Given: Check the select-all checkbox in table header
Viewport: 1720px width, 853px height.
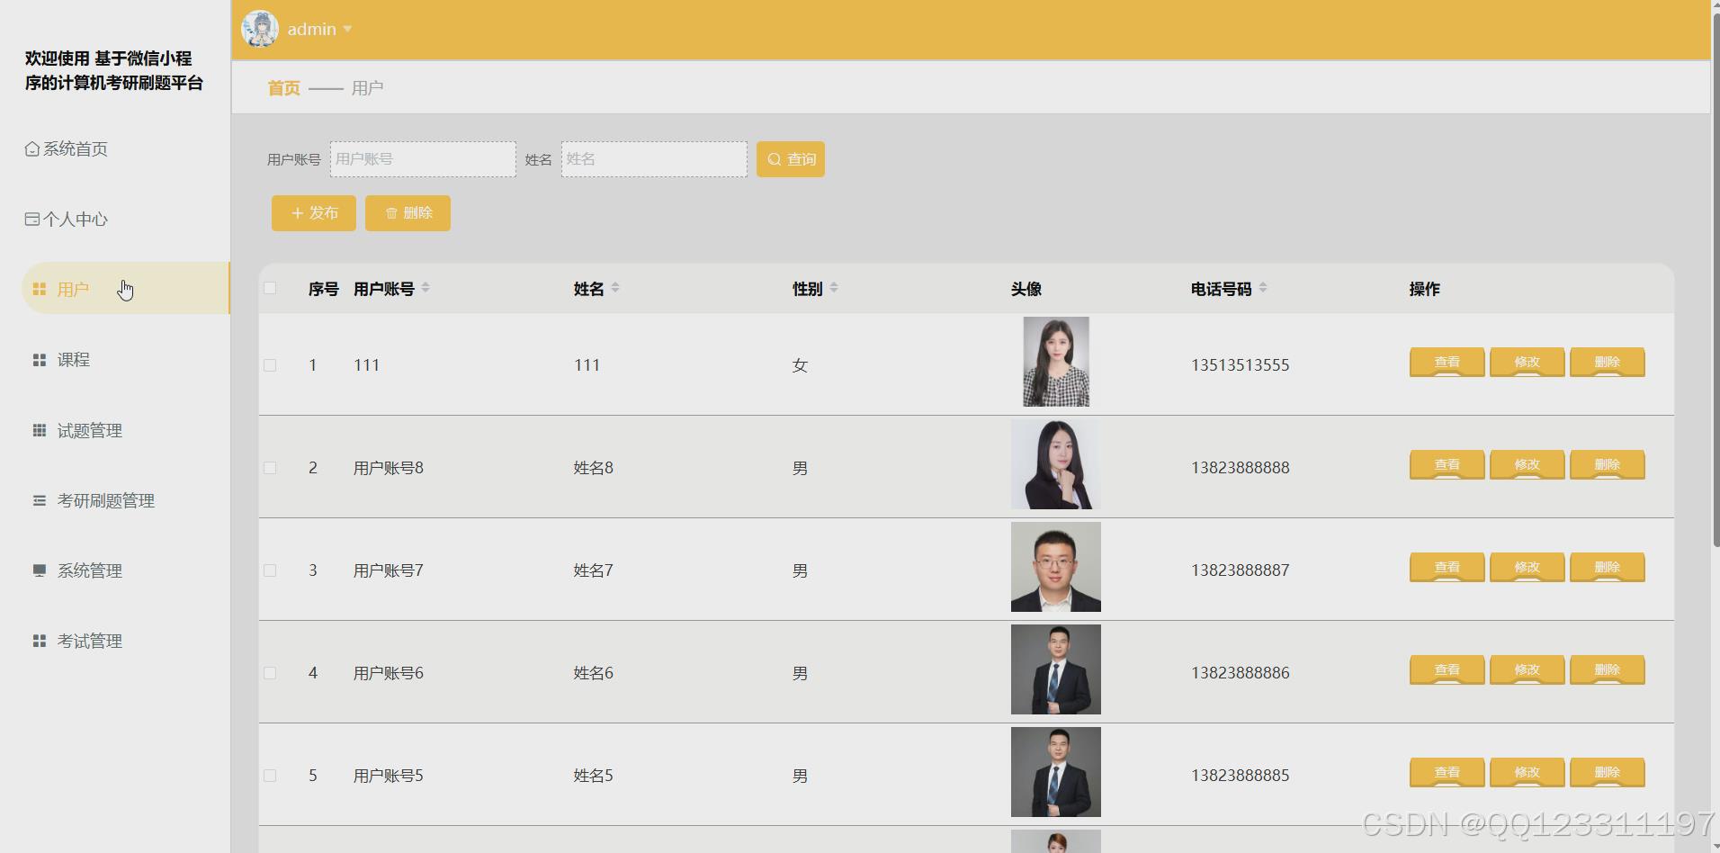Looking at the screenshot, I should [270, 286].
